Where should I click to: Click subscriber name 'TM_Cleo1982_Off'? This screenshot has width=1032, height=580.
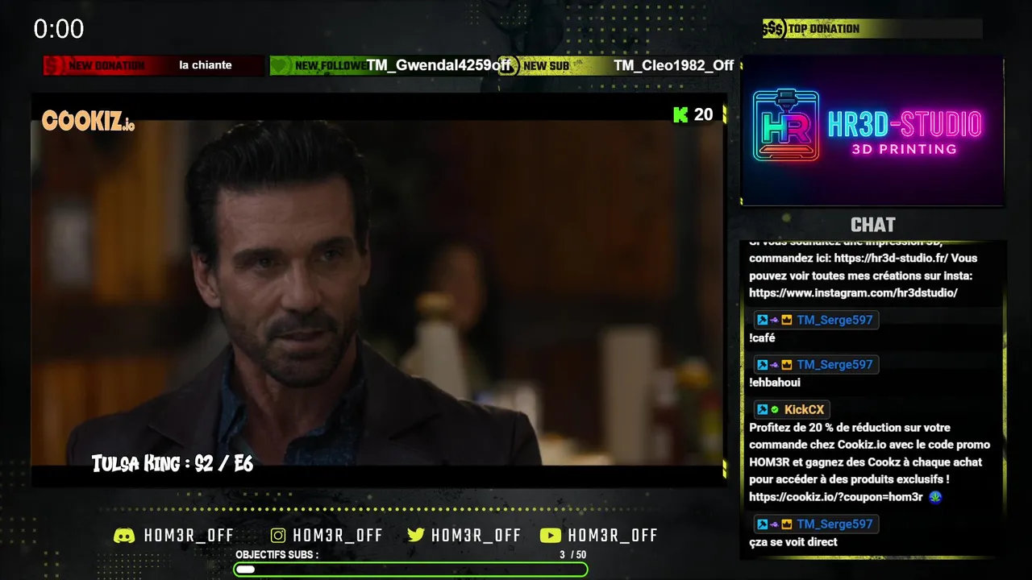674,65
